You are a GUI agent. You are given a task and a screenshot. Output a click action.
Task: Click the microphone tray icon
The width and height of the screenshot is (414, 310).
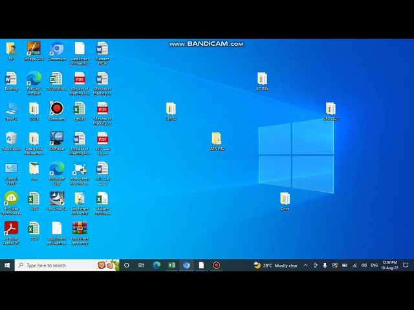pos(325,265)
